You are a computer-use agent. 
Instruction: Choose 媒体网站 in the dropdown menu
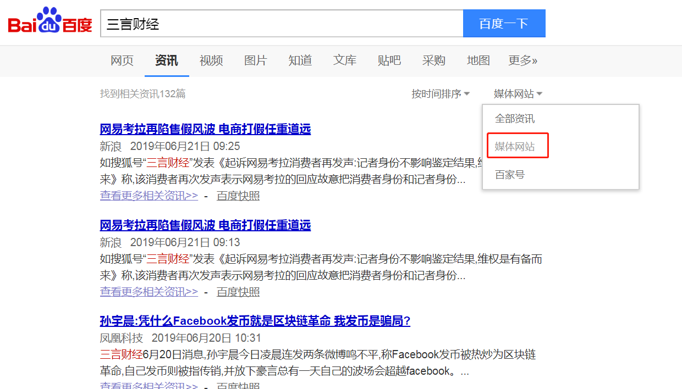515,147
